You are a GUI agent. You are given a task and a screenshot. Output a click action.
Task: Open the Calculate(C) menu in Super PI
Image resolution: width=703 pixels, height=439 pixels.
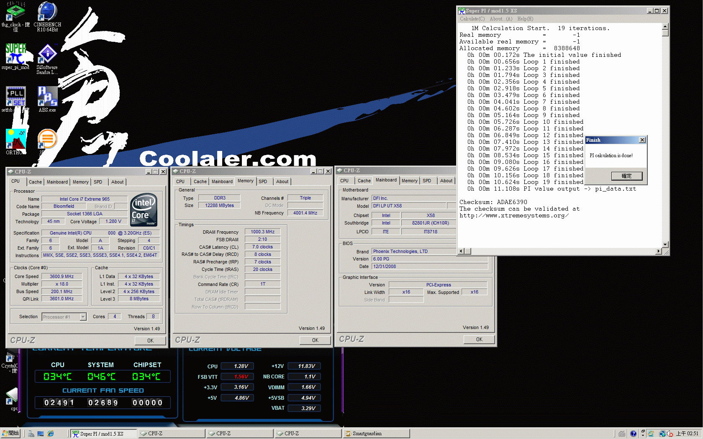[x=472, y=19]
